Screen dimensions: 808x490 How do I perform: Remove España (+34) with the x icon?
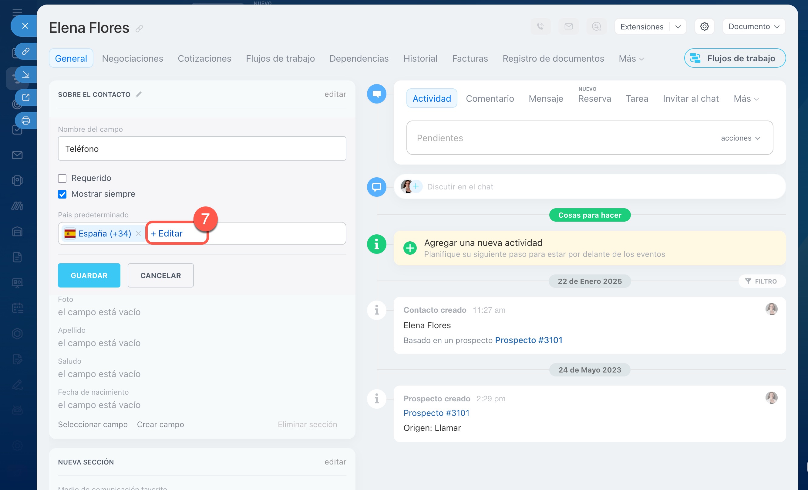[x=138, y=233]
